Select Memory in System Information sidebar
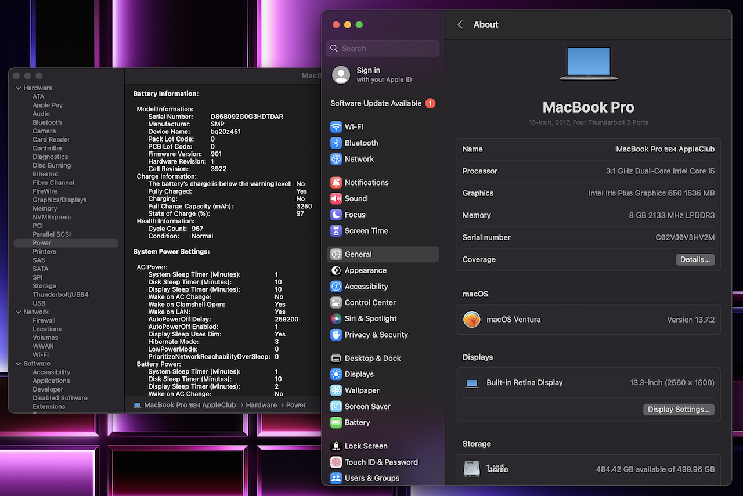 click(45, 209)
